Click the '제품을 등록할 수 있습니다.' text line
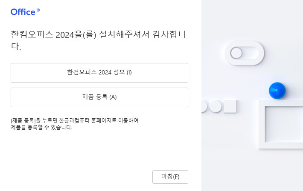 pyautogui.click(x=41, y=127)
